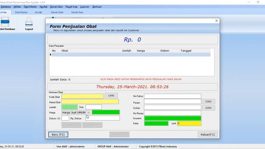Image resolution: width=265 pixels, height=149 pixels.
Task: Click the row pointer arrow in the grid
Action: 51,55
